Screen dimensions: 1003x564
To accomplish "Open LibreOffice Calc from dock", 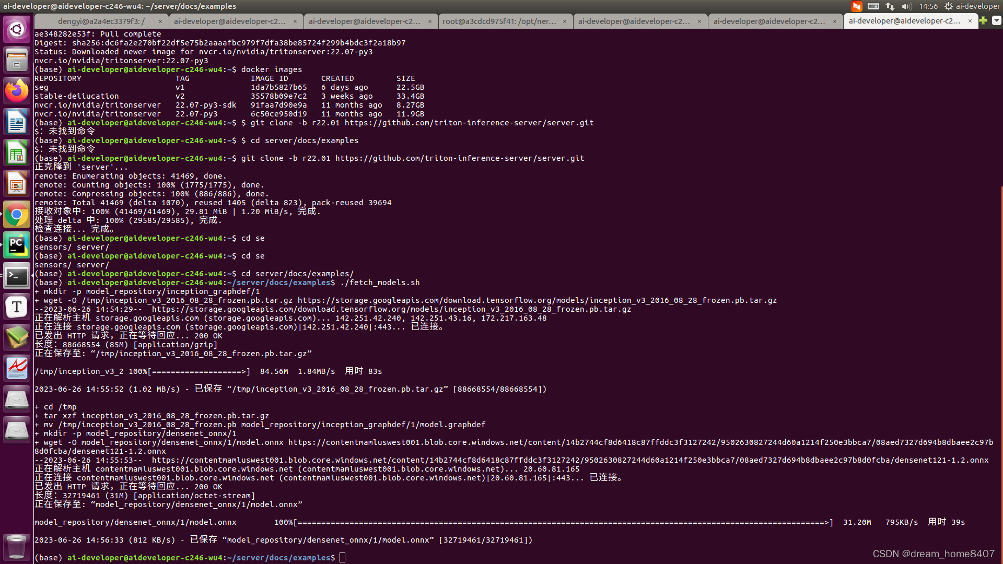I will coord(17,152).
